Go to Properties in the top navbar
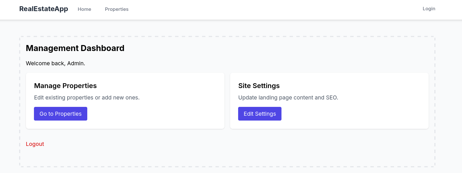This screenshot has height=173, width=462. (117, 9)
